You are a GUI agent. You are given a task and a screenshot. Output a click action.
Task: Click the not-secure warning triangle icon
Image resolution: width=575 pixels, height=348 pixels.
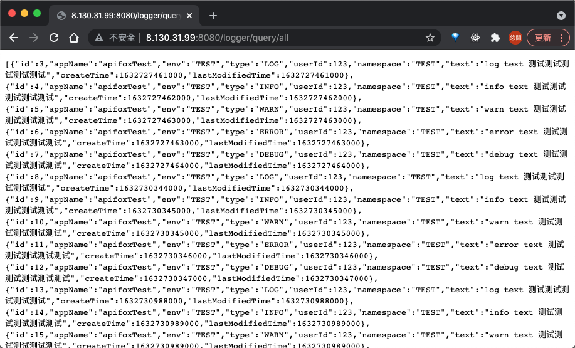pyautogui.click(x=98, y=38)
